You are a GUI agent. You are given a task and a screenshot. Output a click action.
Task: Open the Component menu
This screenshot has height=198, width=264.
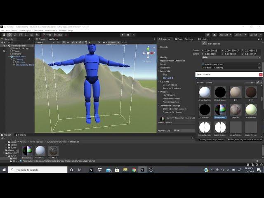(x=38, y=31)
